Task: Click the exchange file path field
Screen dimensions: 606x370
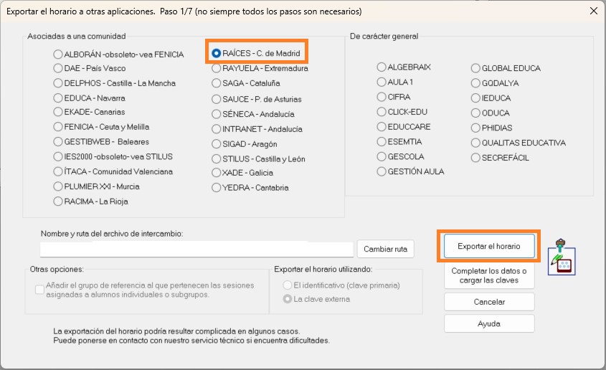Action: tap(197, 249)
